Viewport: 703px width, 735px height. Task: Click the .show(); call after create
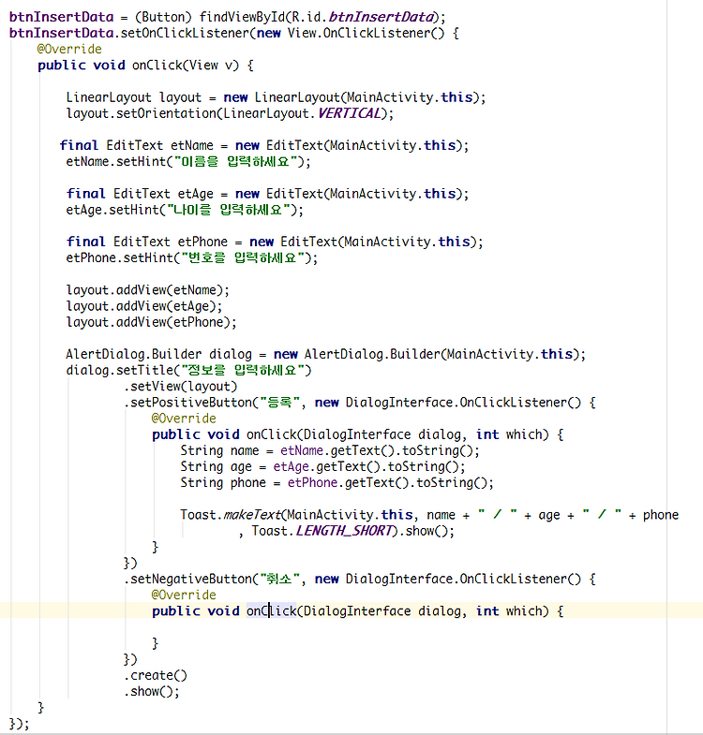(x=152, y=691)
